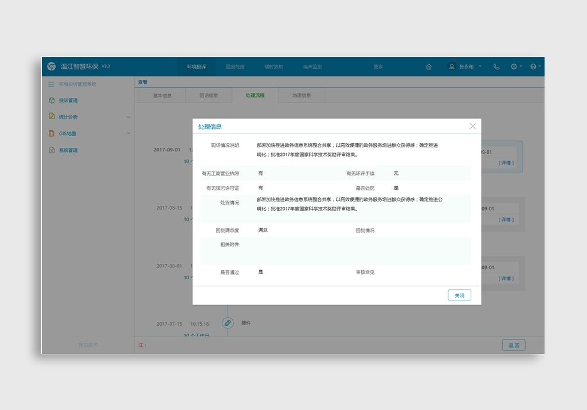
Task: Click the layers stack icon in header
Action: pos(533,67)
